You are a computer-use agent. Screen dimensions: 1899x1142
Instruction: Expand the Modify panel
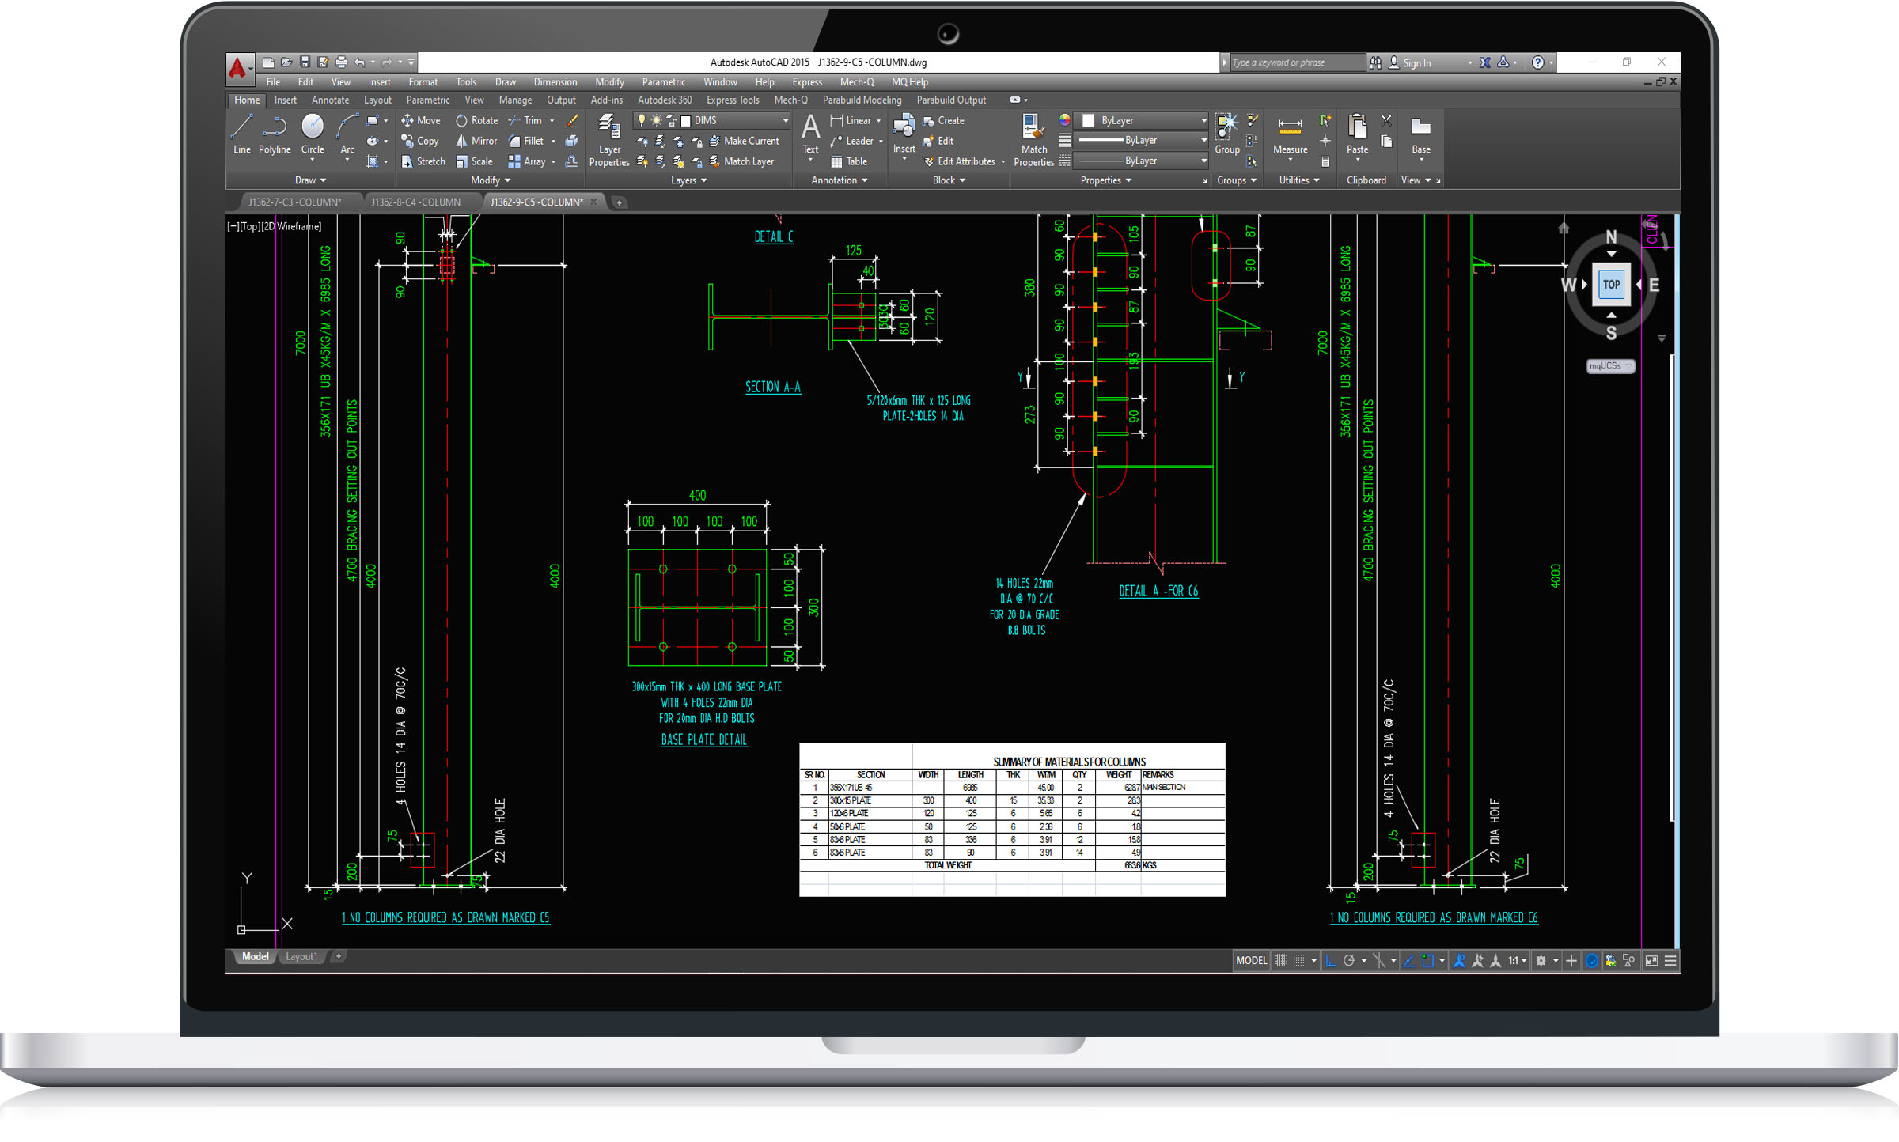pos(491,180)
